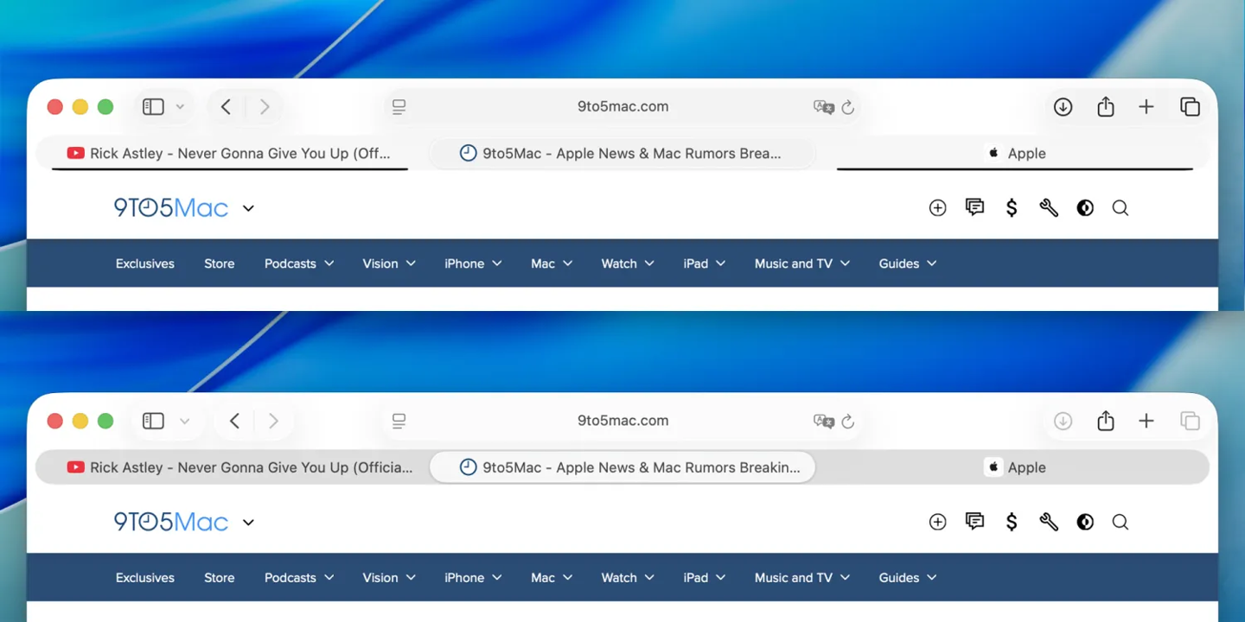This screenshot has height=622, width=1245.
Task: Click the Share icon in Safari's toolbar
Action: pyautogui.click(x=1105, y=106)
